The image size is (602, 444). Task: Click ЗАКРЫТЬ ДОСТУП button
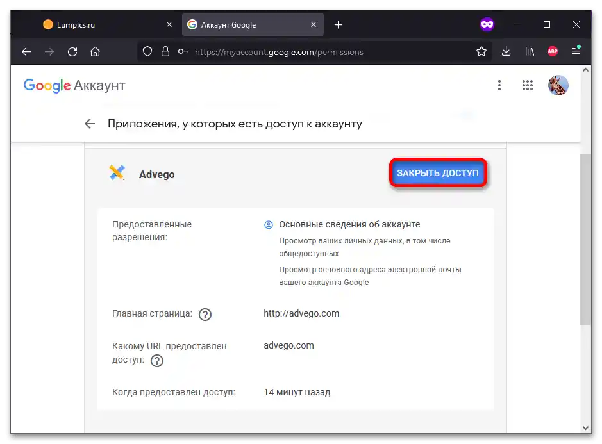pos(438,173)
